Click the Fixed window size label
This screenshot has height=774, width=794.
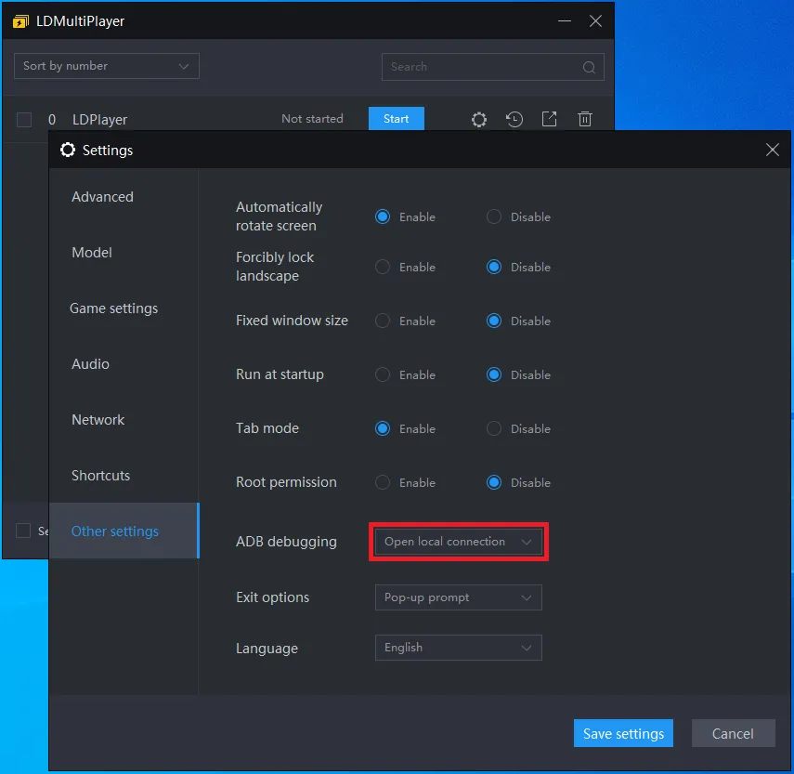292,321
